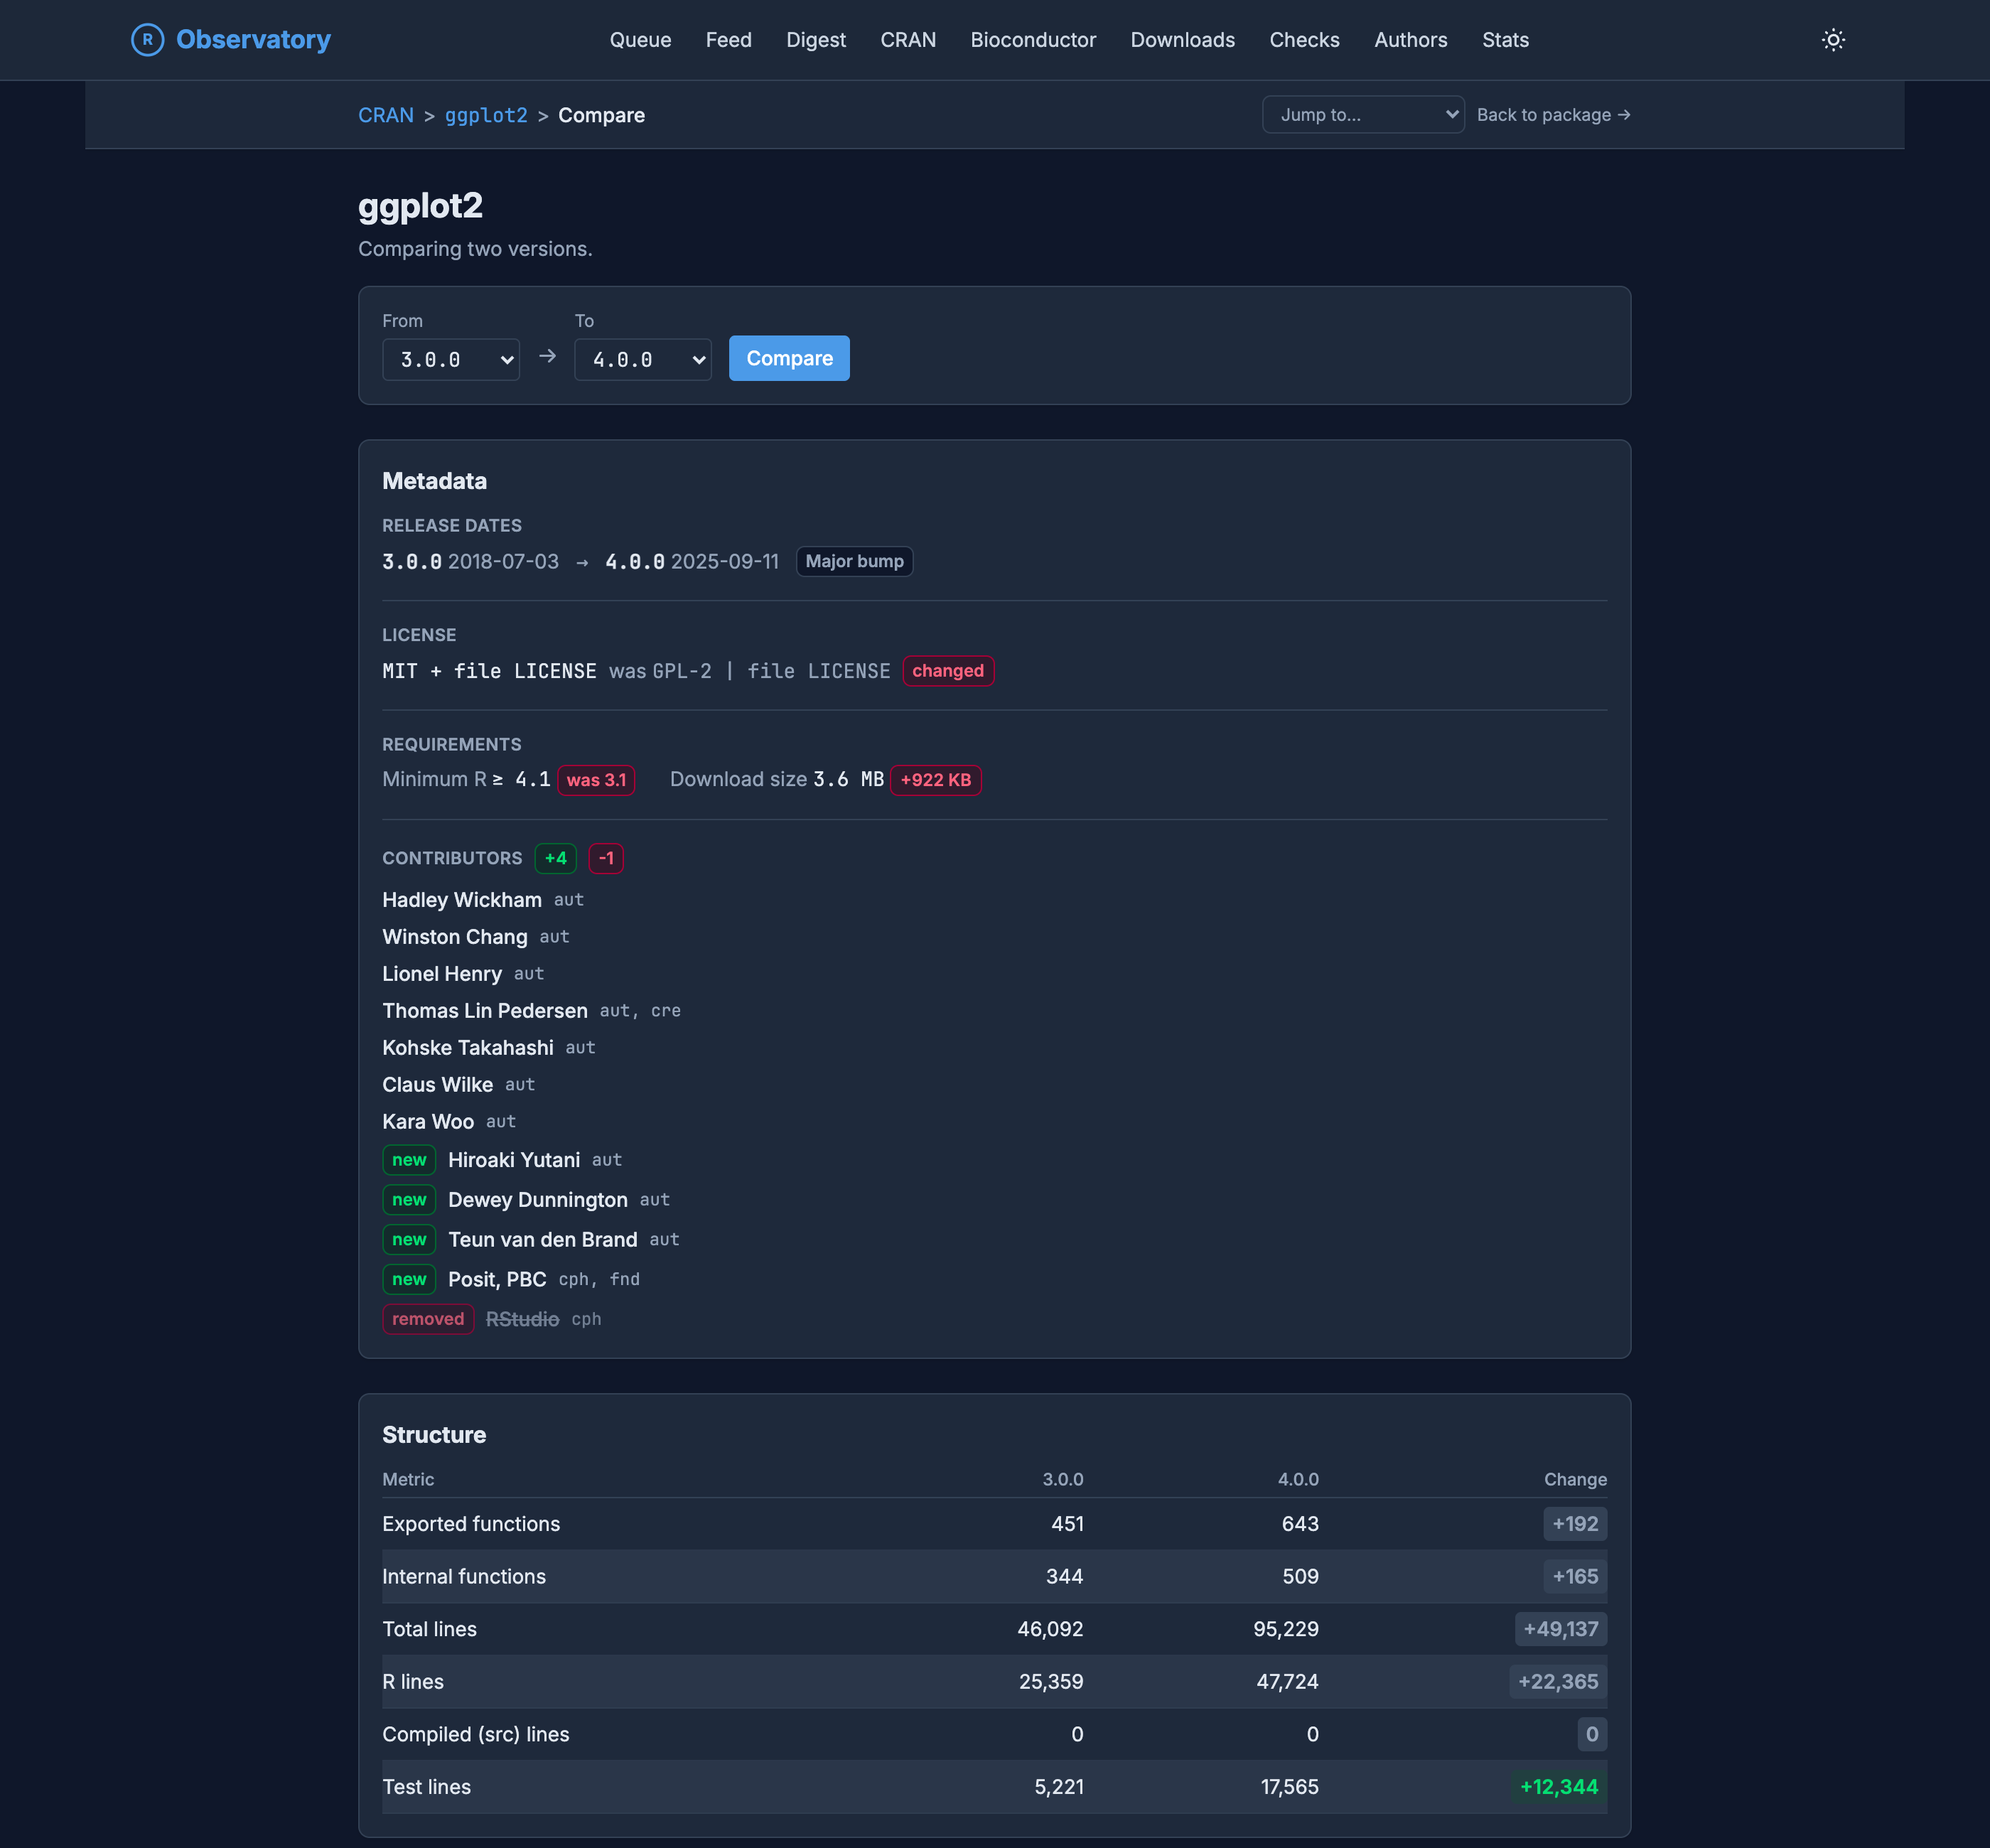This screenshot has height=1848, width=1990.
Task: Follow the Back to package link
Action: (x=1554, y=115)
